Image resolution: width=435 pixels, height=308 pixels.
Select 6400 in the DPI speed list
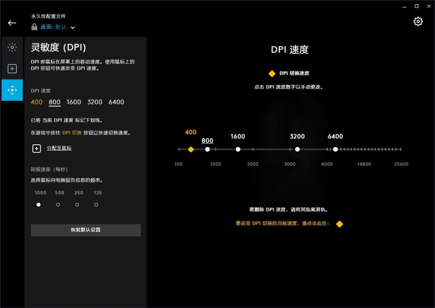116,102
